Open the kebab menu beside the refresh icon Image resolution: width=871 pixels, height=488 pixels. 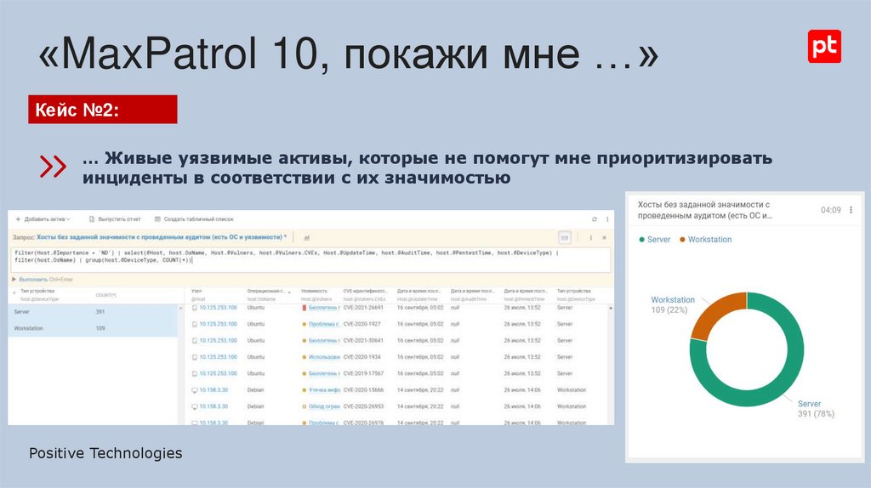pyautogui.click(x=607, y=219)
